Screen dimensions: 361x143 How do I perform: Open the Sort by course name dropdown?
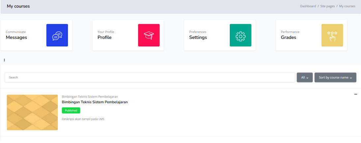click(335, 77)
